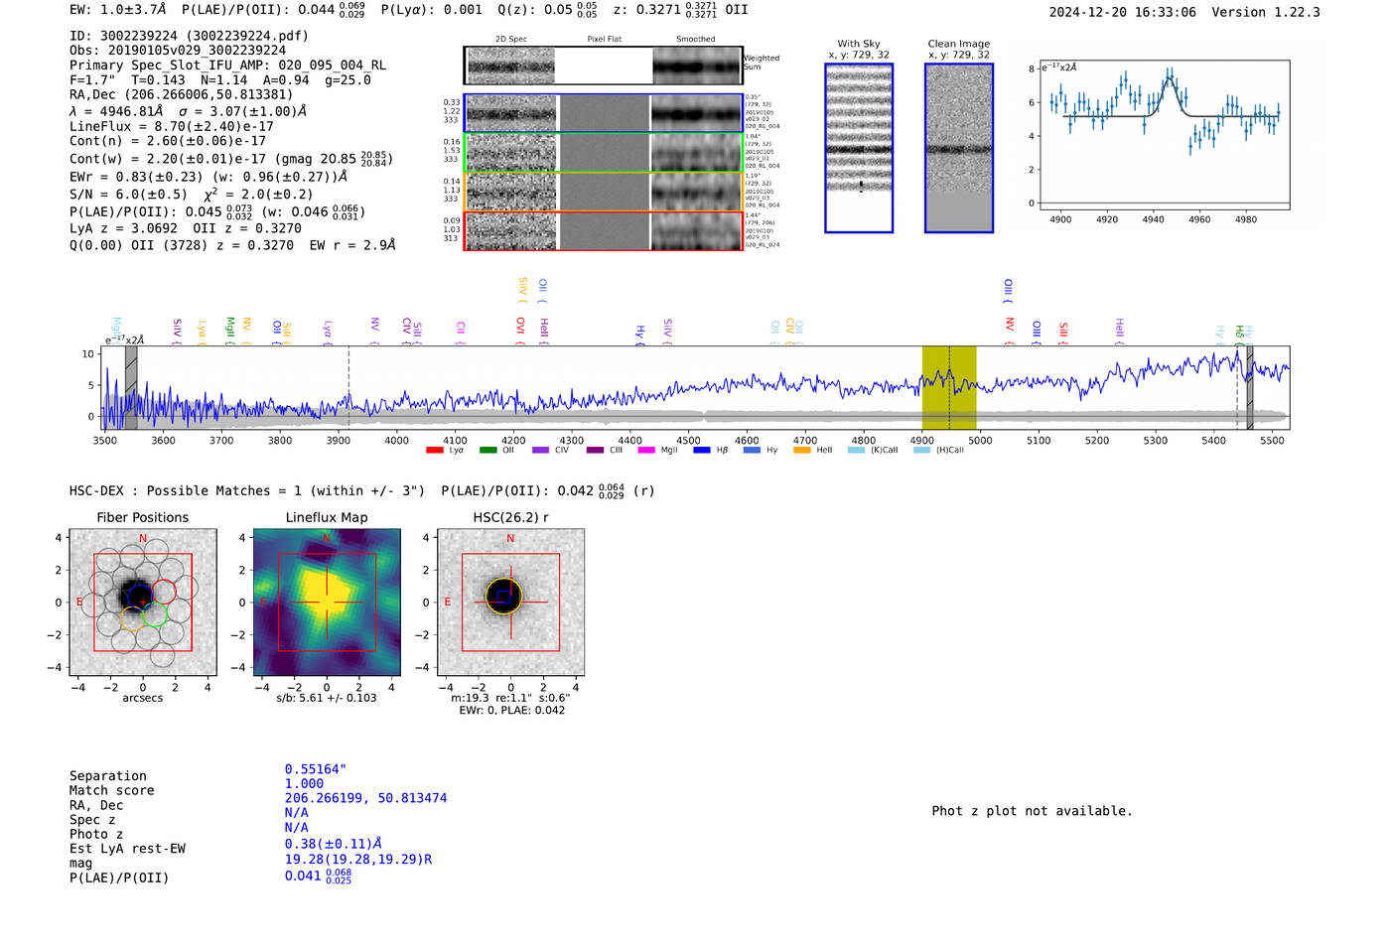The image size is (1390, 946).
Task: Click the blue RA, Dec match coordinates
Action: [x=365, y=798]
